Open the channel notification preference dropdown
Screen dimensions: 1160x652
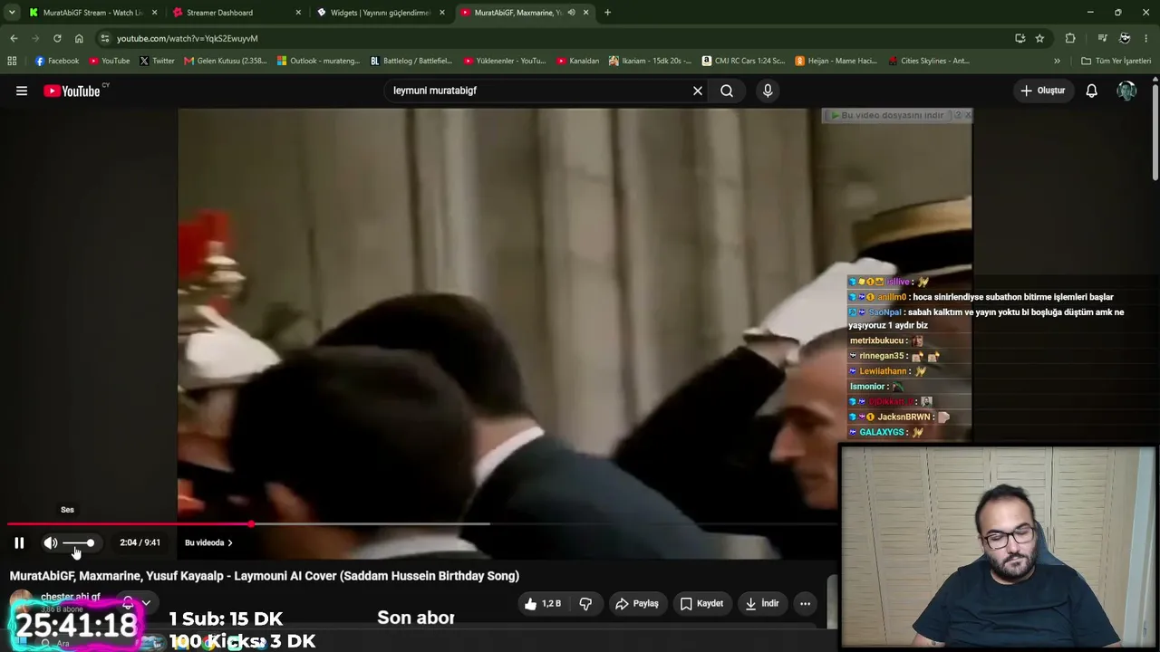tap(137, 602)
